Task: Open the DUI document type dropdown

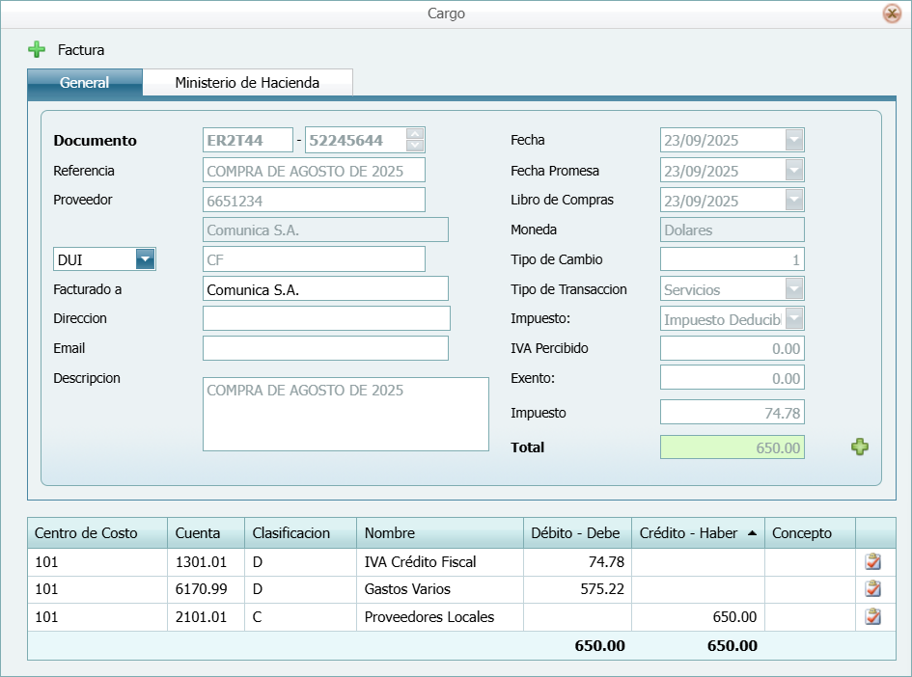Action: [x=145, y=259]
